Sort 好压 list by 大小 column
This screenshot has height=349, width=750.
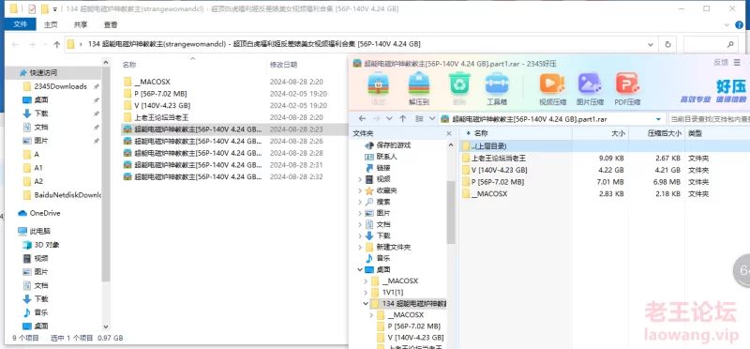[x=618, y=133]
